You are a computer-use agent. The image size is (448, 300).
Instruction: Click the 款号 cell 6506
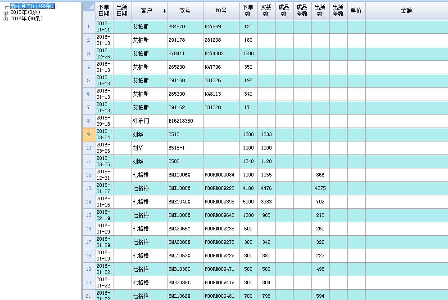coord(185,162)
